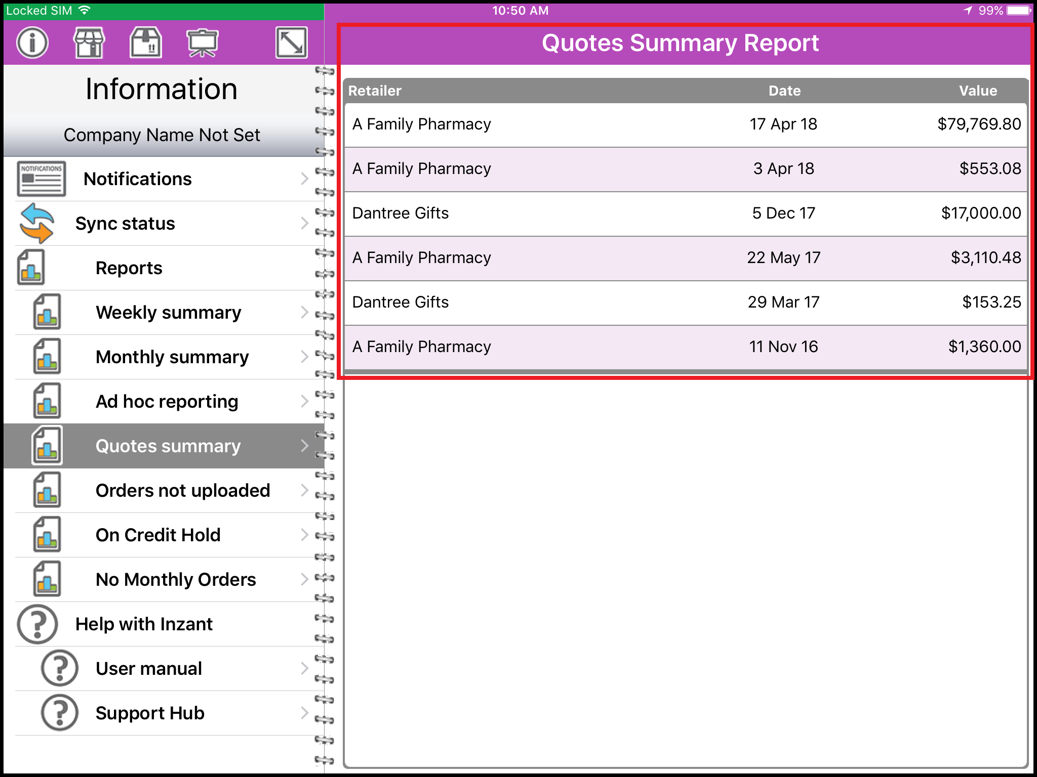Open the Support Hub link

coord(150,713)
